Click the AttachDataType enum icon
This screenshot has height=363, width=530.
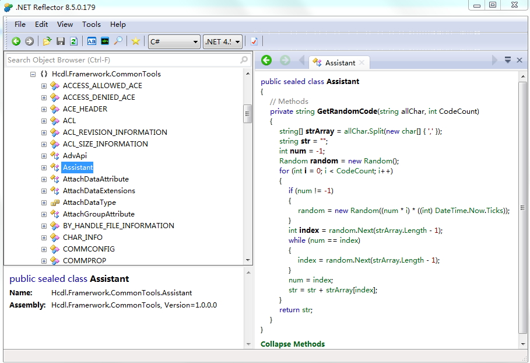click(x=55, y=203)
